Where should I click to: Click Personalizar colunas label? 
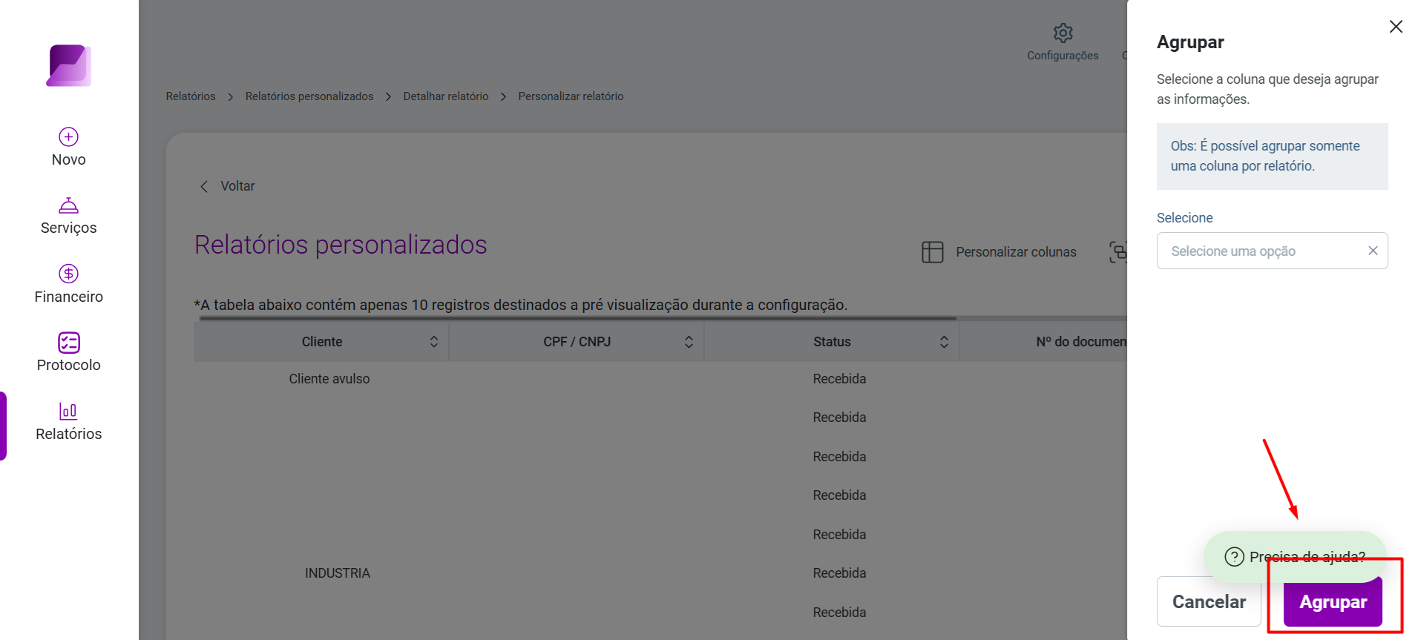click(1016, 252)
